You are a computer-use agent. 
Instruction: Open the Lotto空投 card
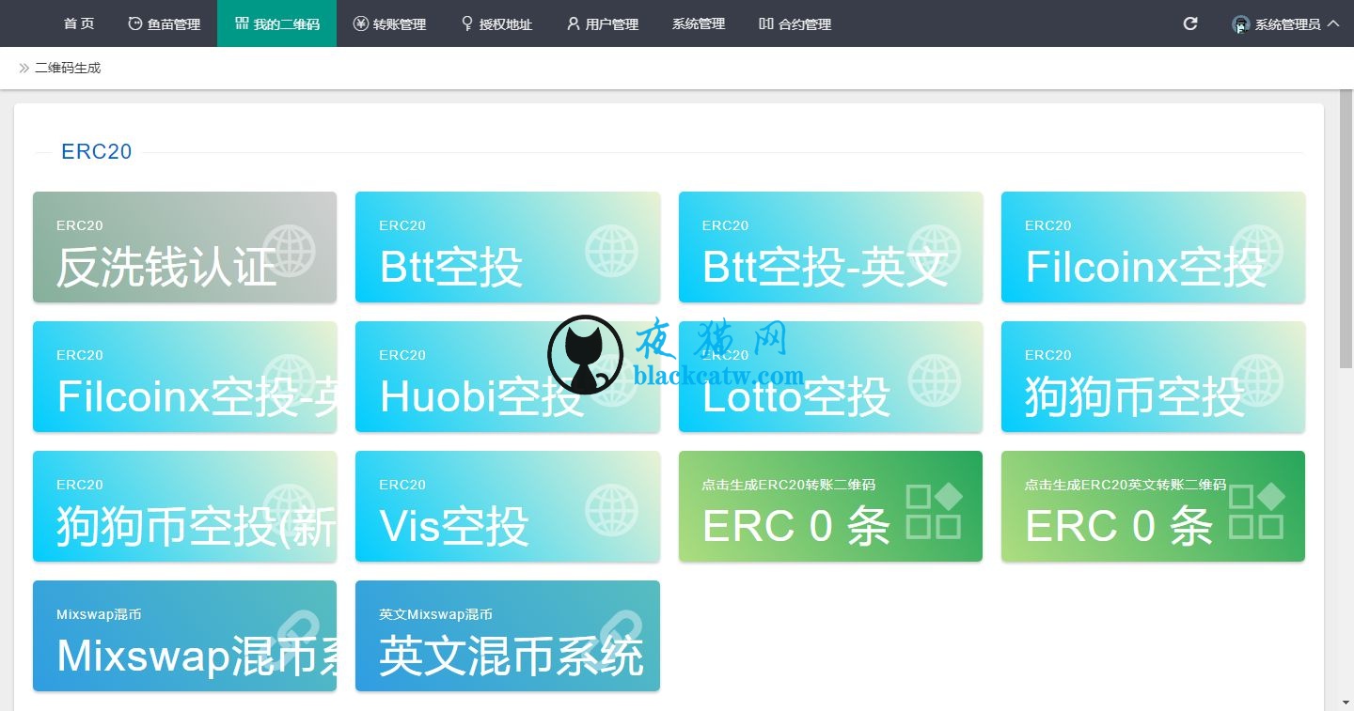click(830, 377)
